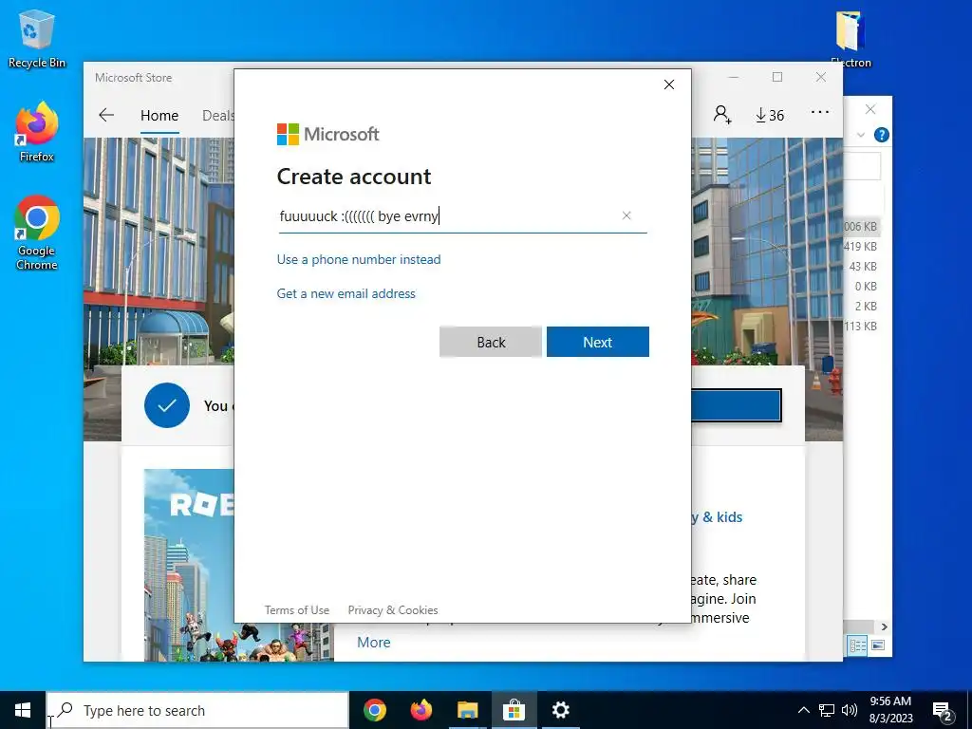Switch File Explorer to details view
This screenshot has width=972, height=729.
(858, 645)
